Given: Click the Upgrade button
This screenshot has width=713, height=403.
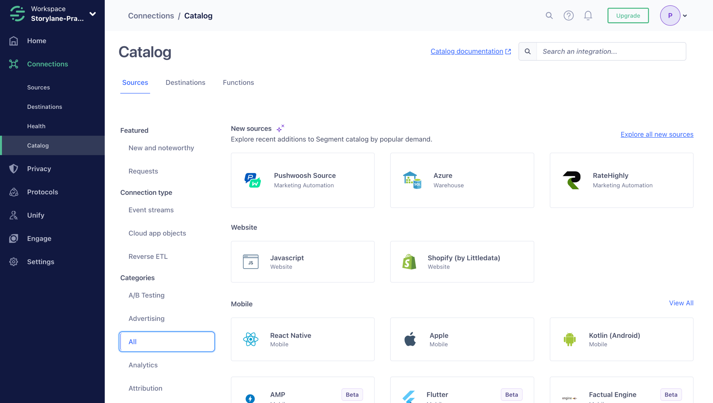Looking at the screenshot, I should click(x=628, y=16).
